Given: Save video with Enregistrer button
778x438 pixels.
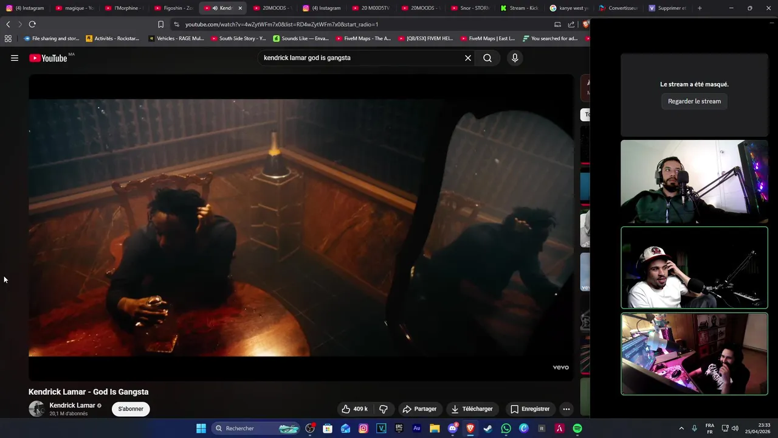Looking at the screenshot, I should 530,409.
